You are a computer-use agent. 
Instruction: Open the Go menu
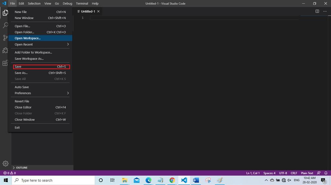pos(57,3)
